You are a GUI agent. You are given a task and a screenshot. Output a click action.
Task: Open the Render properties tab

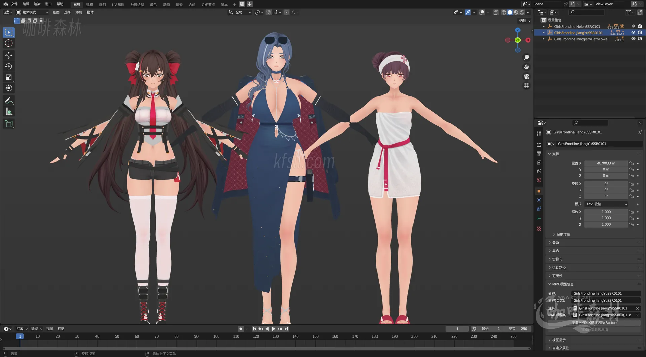click(539, 144)
